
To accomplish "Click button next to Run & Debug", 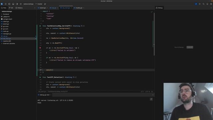I will [x=190, y=47].
